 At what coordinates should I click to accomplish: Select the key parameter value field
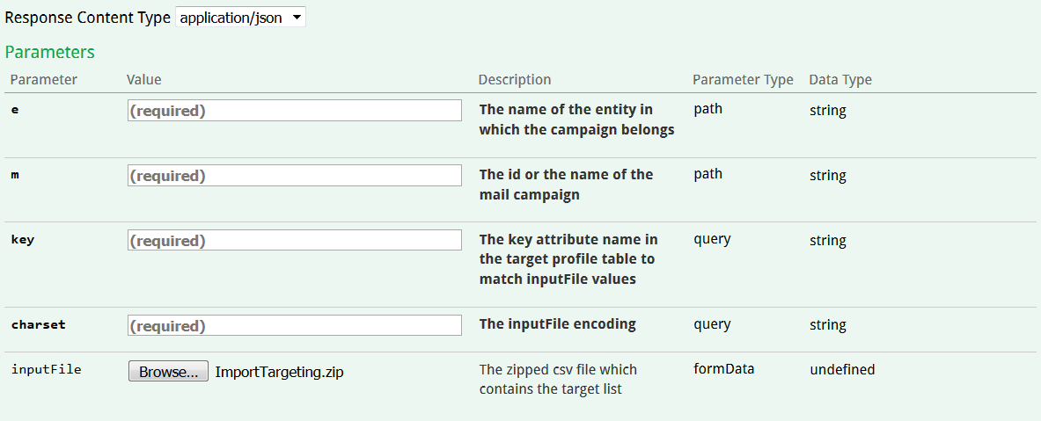tap(295, 241)
